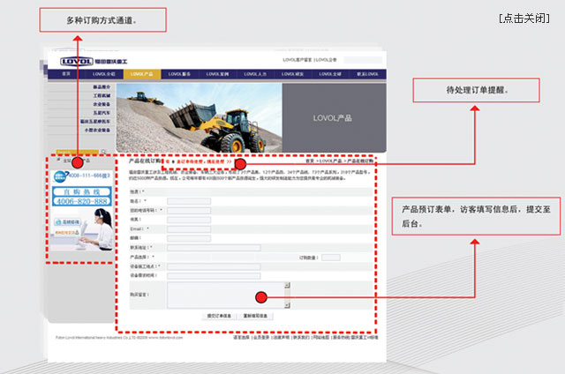Click the 提交订单信息 submit button
Image resolution: width=565 pixels, height=374 pixels.
(x=219, y=316)
